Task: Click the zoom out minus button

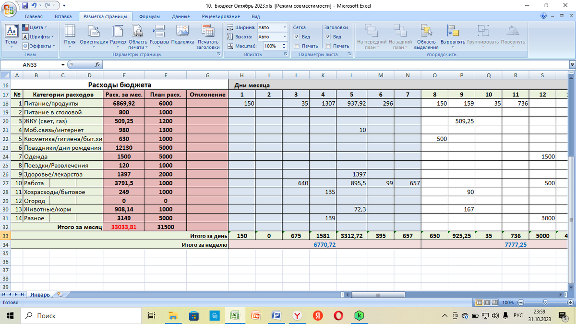Action: [520, 303]
